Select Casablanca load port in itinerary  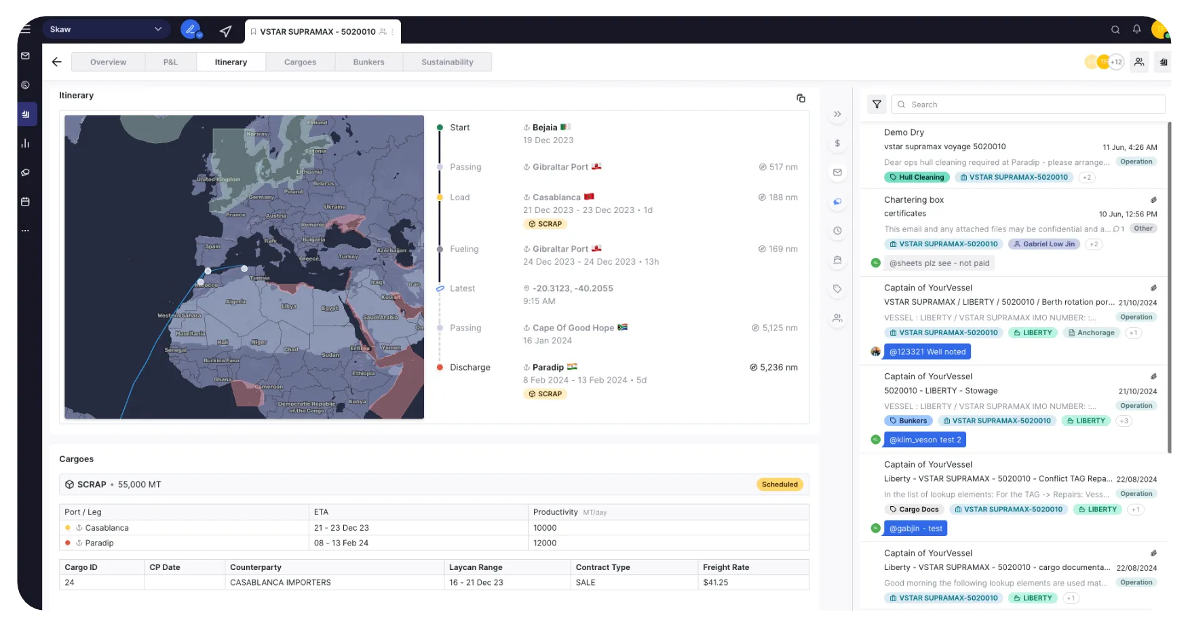click(556, 197)
